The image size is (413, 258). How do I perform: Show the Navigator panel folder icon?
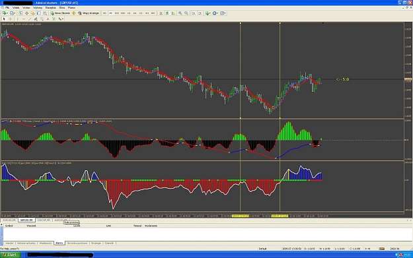(x=32, y=13)
